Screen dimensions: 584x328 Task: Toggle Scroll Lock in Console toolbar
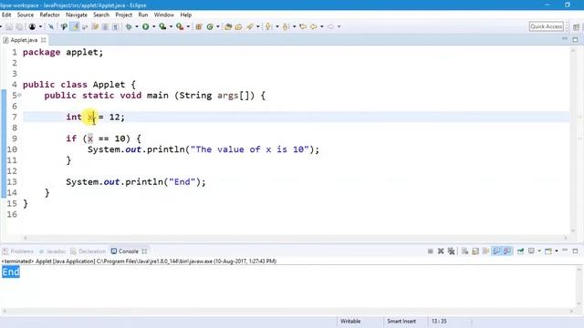pos(475,251)
